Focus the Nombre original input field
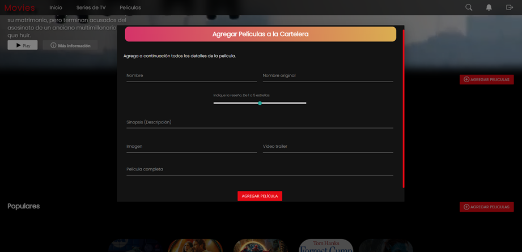The height and width of the screenshot is (252, 522). (x=328, y=76)
